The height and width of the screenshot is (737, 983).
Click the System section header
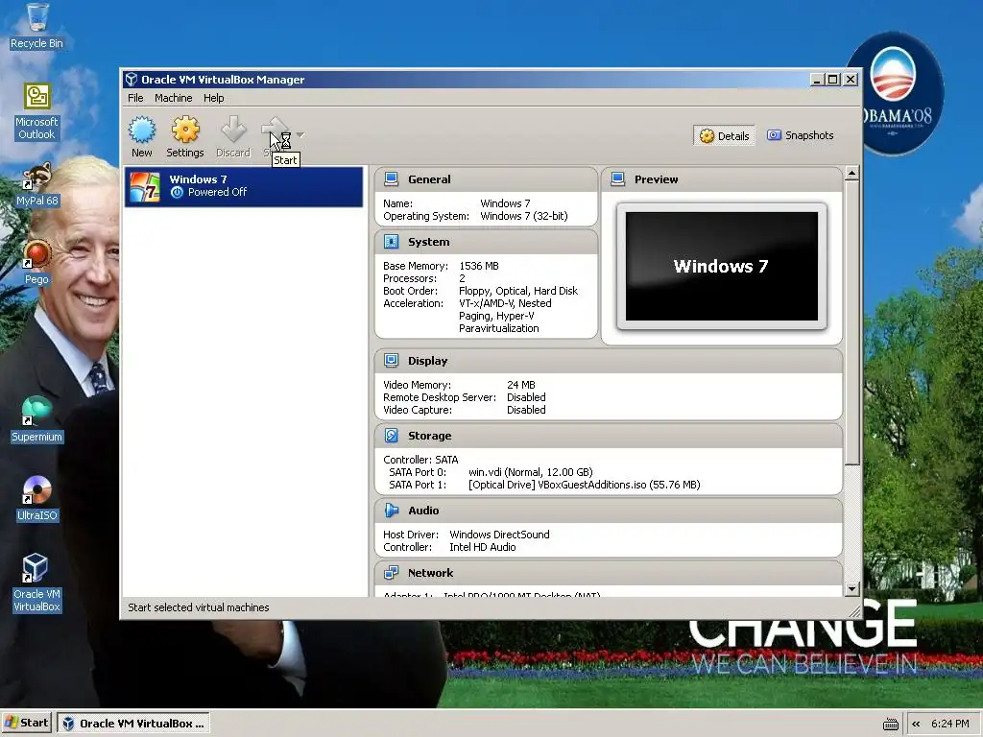coord(486,242)
